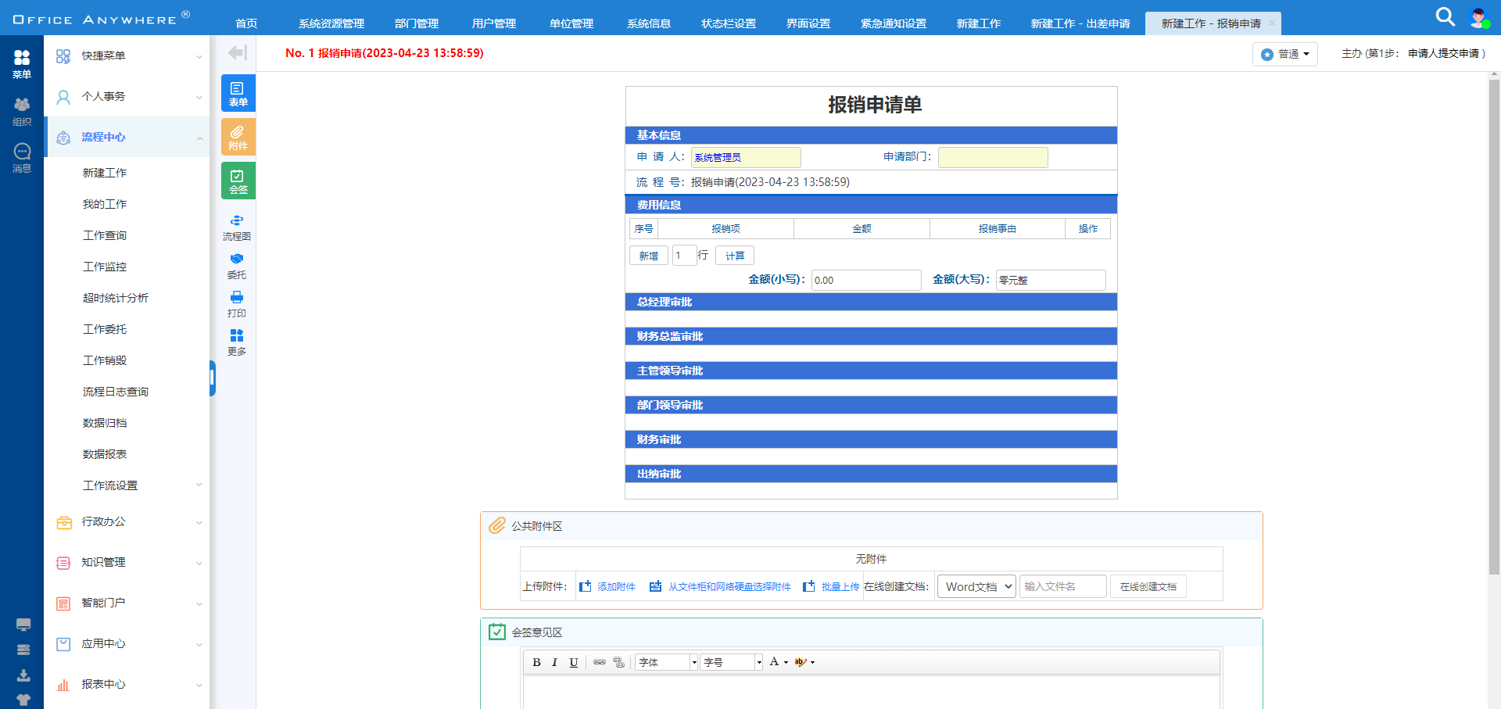This screenshot has width=1501, height=709.
Task: Click the search magnifier icon
Action: tap(1445, 16)
